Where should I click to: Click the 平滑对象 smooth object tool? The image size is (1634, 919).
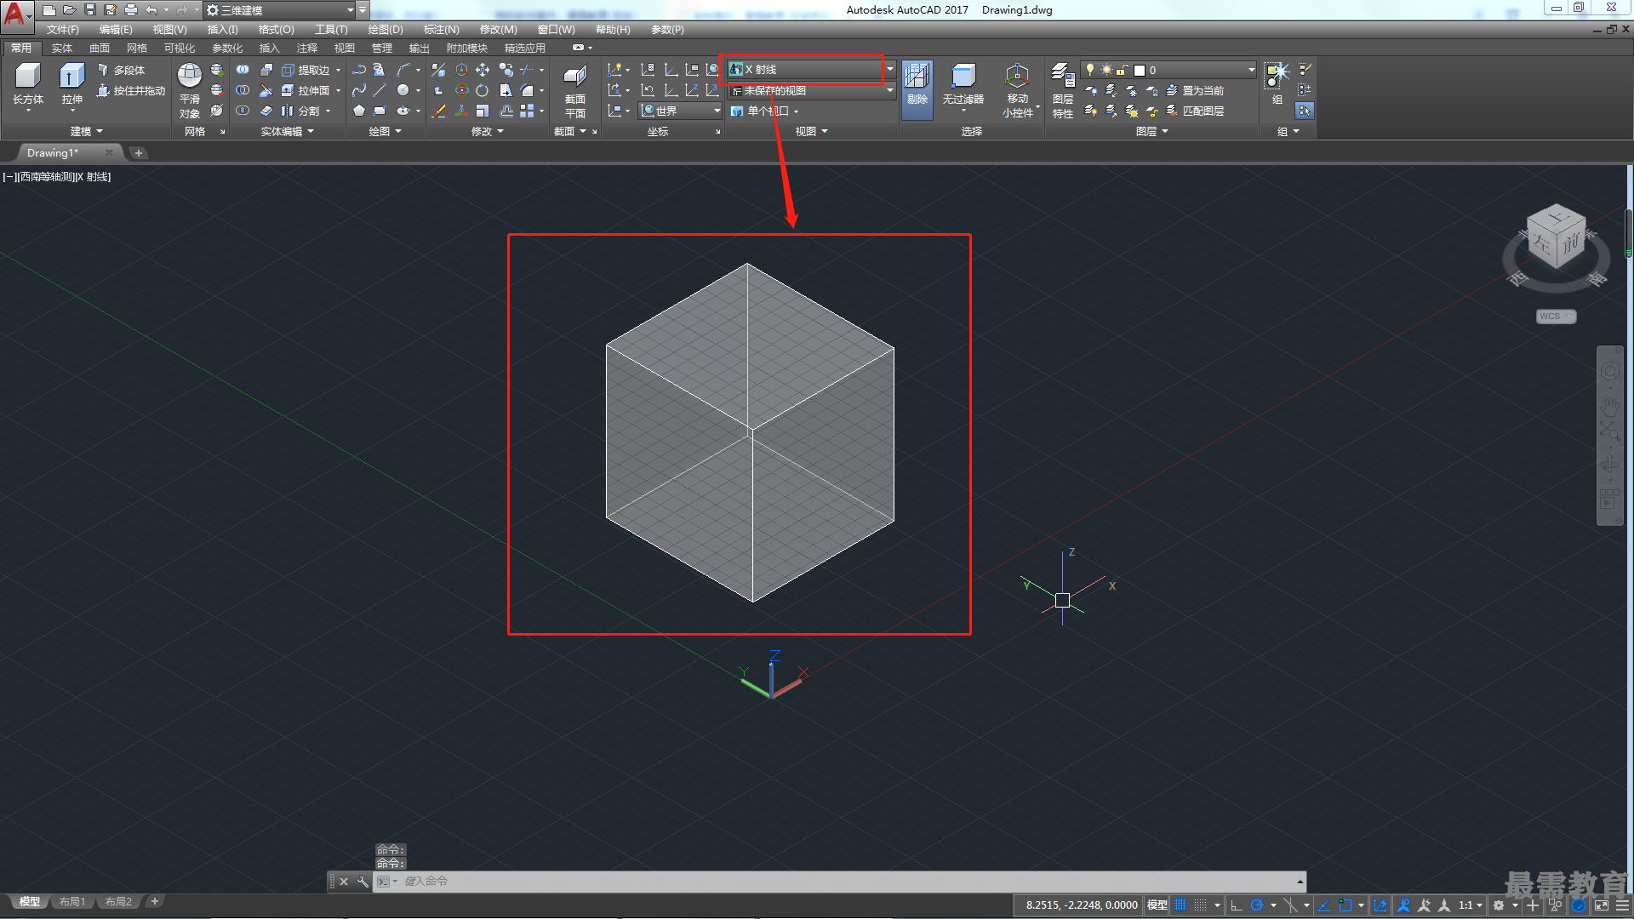pos(190,90)
